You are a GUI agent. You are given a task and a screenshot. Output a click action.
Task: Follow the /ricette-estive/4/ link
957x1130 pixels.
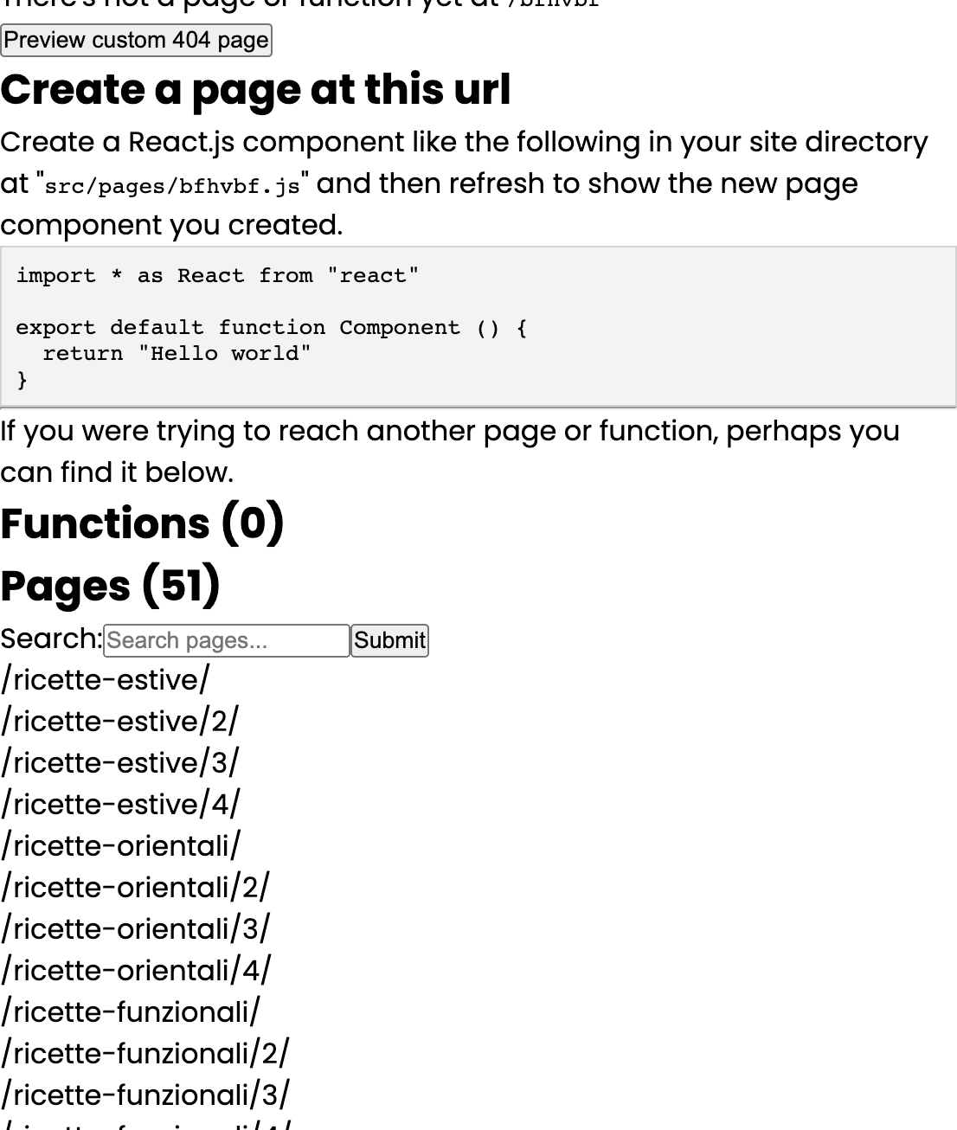120,805
